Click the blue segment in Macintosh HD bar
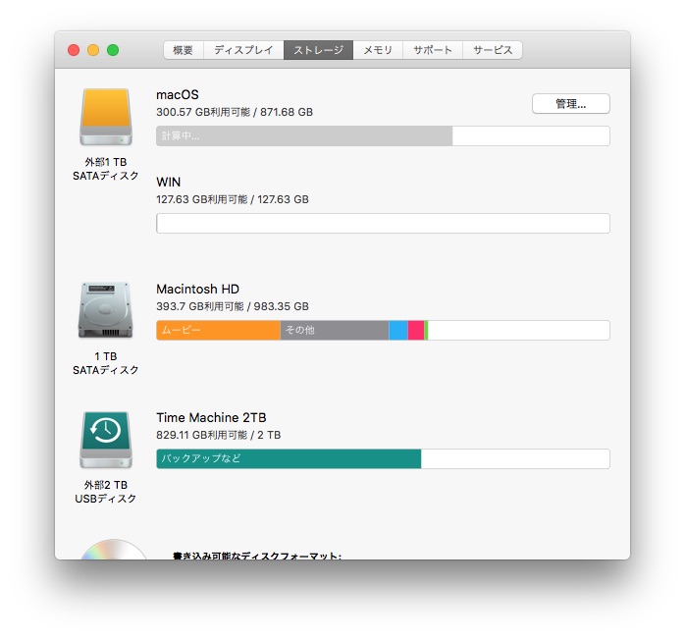Screen dimensions: 685x638 point(398,330)
